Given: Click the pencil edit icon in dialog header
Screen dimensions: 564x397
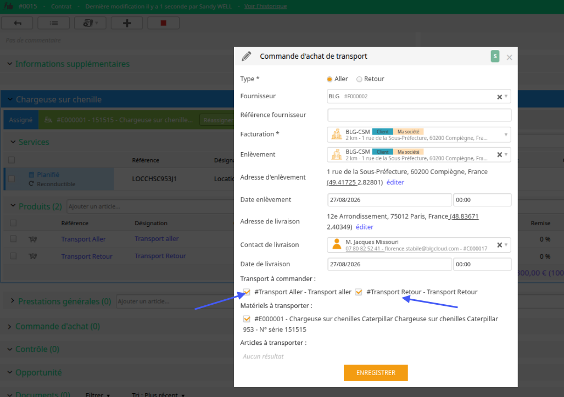Looking at the screenshot, I should (x=247, y=56).
